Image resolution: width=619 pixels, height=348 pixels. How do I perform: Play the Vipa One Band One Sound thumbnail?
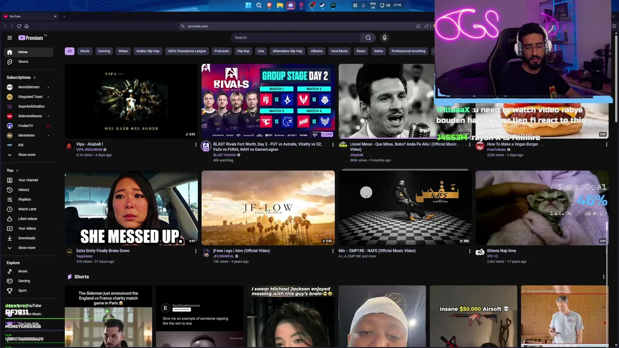click(131, 101)
